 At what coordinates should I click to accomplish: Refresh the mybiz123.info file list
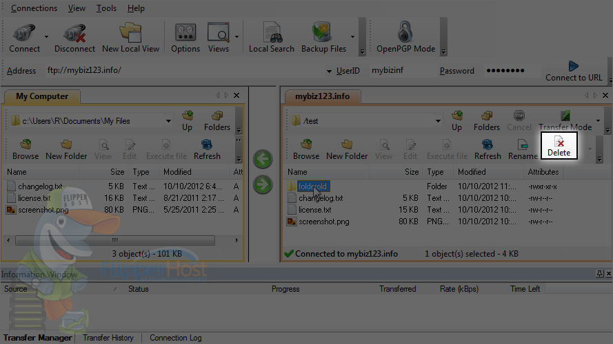click(488, 150)
